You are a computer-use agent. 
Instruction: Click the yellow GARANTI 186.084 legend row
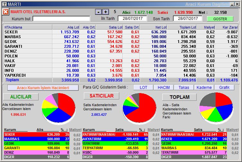(x=37, y=148)
